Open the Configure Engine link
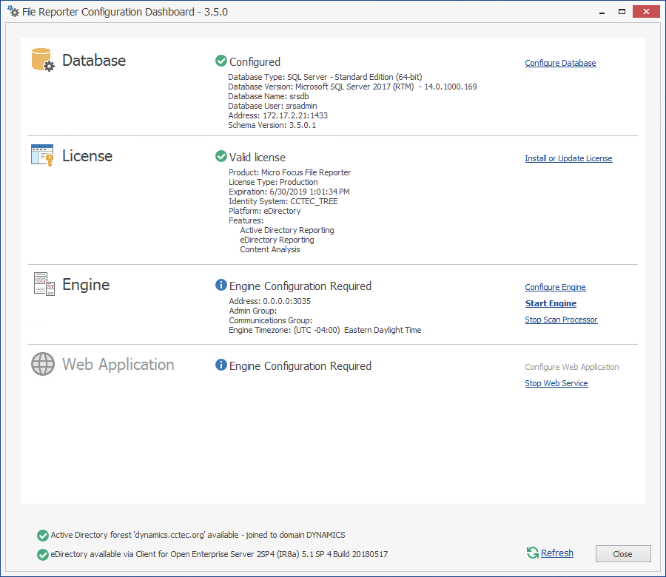The height and width of the screenshot is (577, 666). [555, 287]
